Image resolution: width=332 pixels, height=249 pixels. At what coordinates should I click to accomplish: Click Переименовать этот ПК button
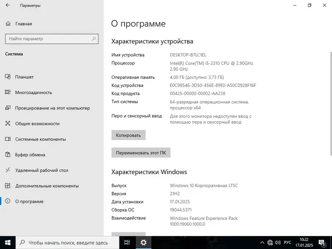[x=141, y=153]
